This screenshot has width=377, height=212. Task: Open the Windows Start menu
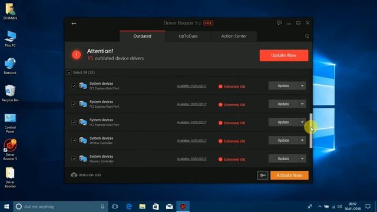click(x=6, y=207)
